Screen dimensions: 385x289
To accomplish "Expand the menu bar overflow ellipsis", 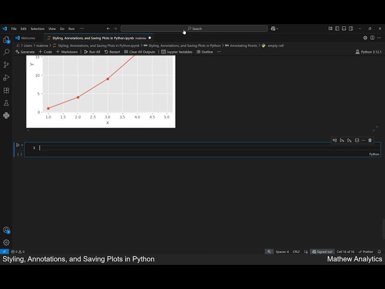I will point(82,29).
